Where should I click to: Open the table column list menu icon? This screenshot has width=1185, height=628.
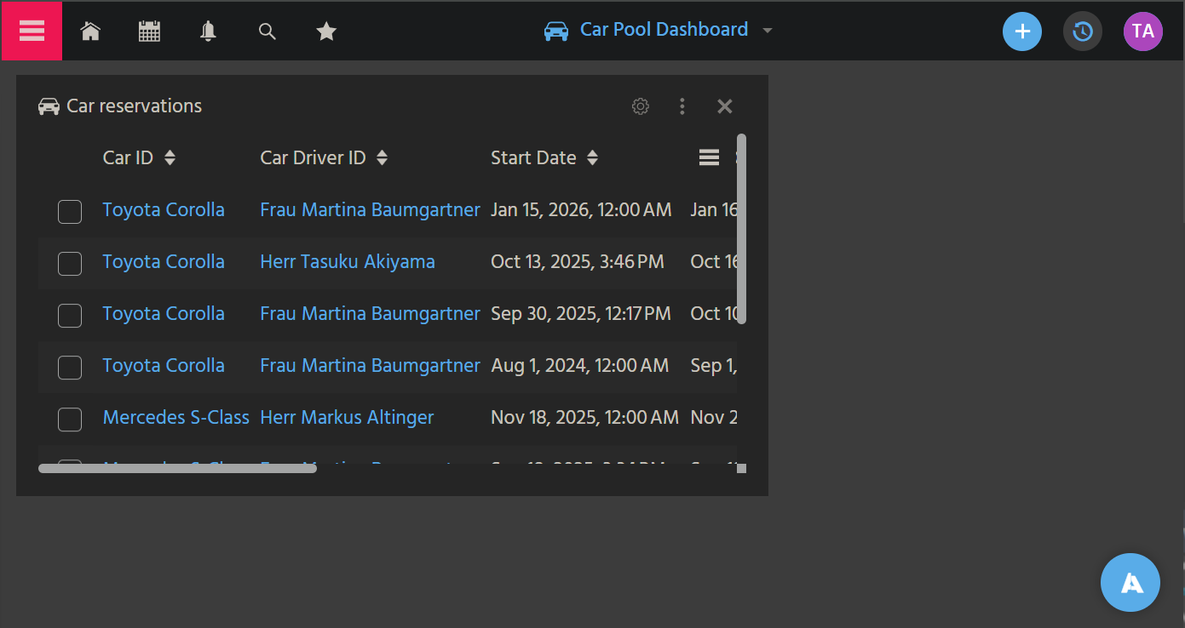point(709,157)
